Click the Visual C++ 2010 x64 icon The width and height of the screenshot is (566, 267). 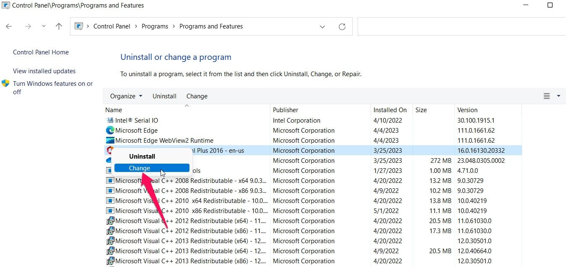tap(110, 201)
